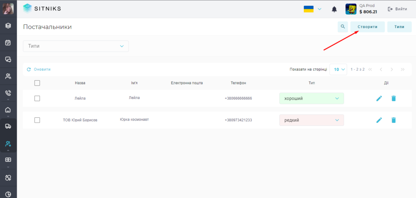The height and width of the screenshot is (198, 416).
Task: Go to next page arrow
Action: [392, 69]
